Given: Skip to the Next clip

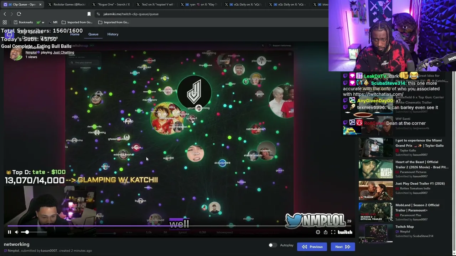Looking at the screenshot, I should [343, 247].
